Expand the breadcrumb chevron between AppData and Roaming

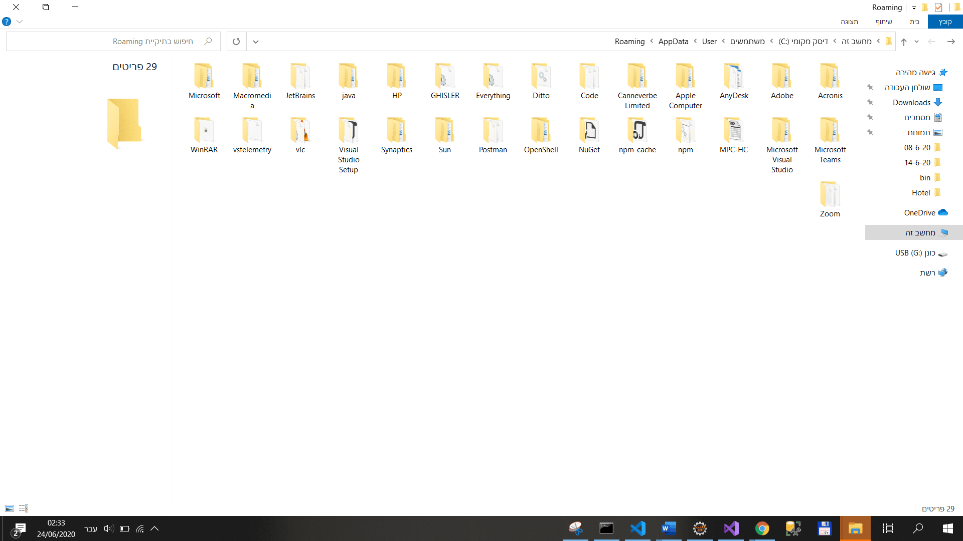click(652, 41)
